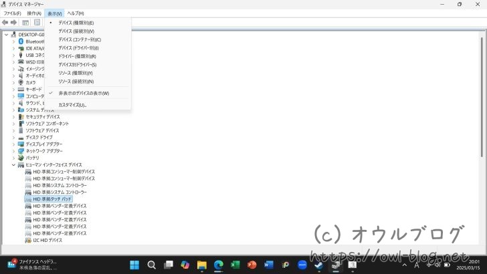Select the カメラ category icon
Viewport: 487px width, 274px height.
[x=21, y=82]
